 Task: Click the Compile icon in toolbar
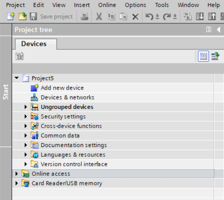coord(187,16)
